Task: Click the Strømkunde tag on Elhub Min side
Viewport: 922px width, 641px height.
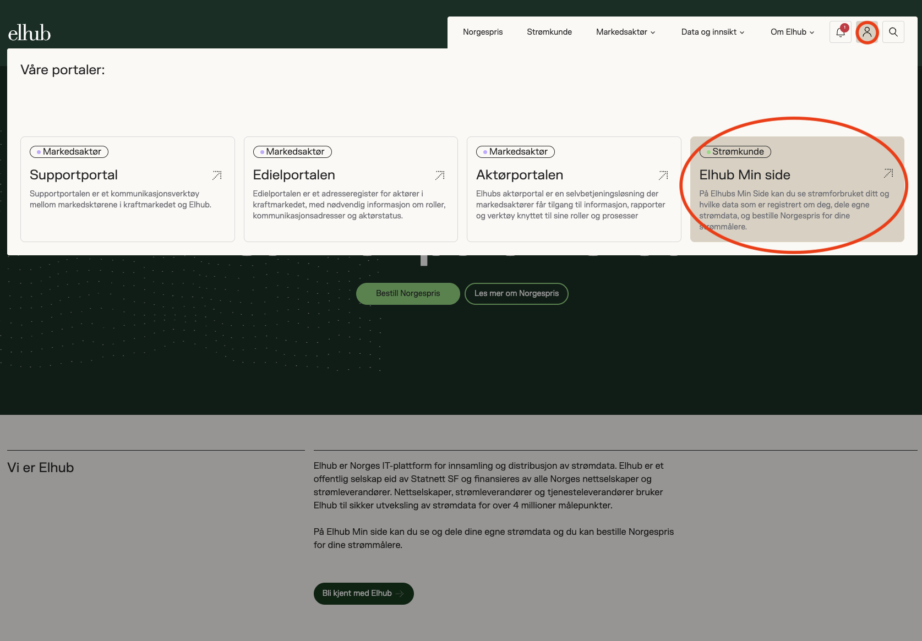Action: [735, 151]
